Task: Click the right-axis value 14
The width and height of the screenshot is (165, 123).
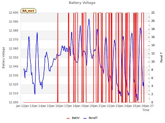Action: click(x=153, y=45)
